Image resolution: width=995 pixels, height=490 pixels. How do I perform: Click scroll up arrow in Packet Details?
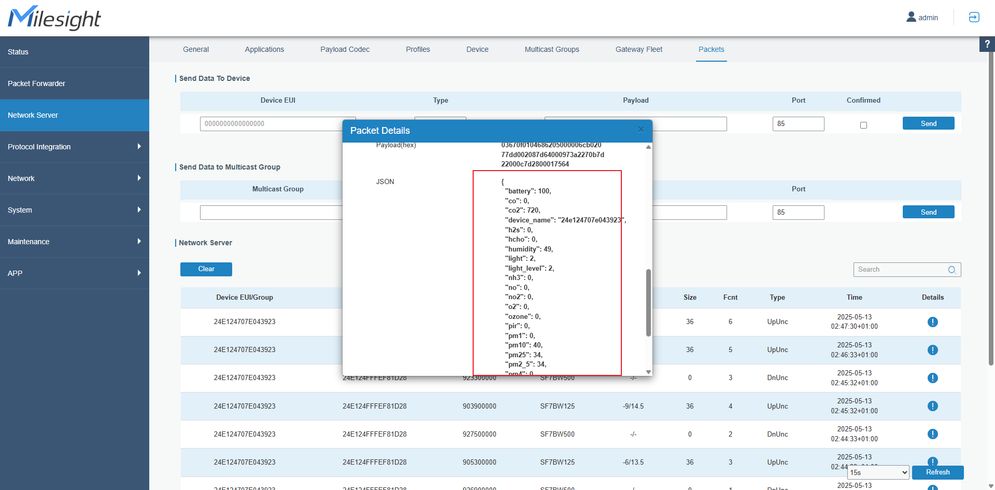click(648, 147)
